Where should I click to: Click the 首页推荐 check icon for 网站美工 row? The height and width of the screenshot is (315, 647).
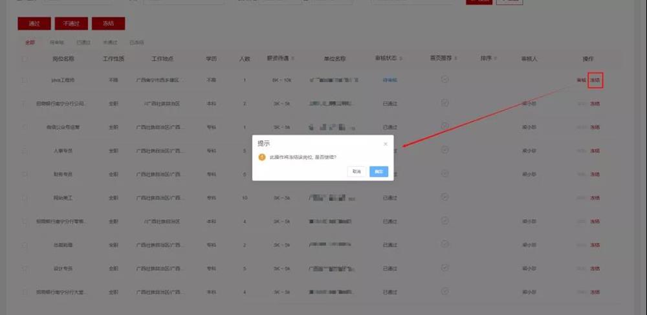[x=444, y=197]
